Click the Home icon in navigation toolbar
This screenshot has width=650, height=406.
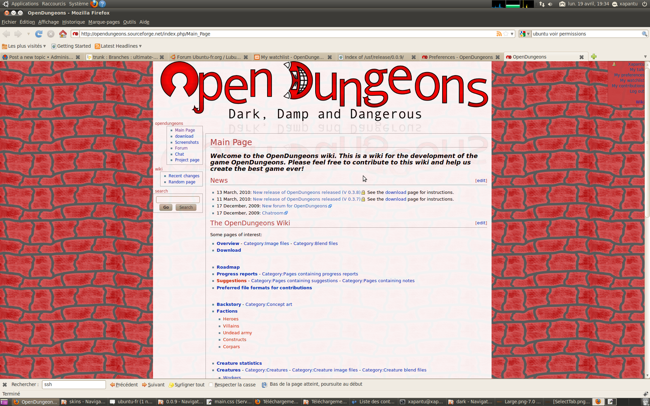[63, 34]
